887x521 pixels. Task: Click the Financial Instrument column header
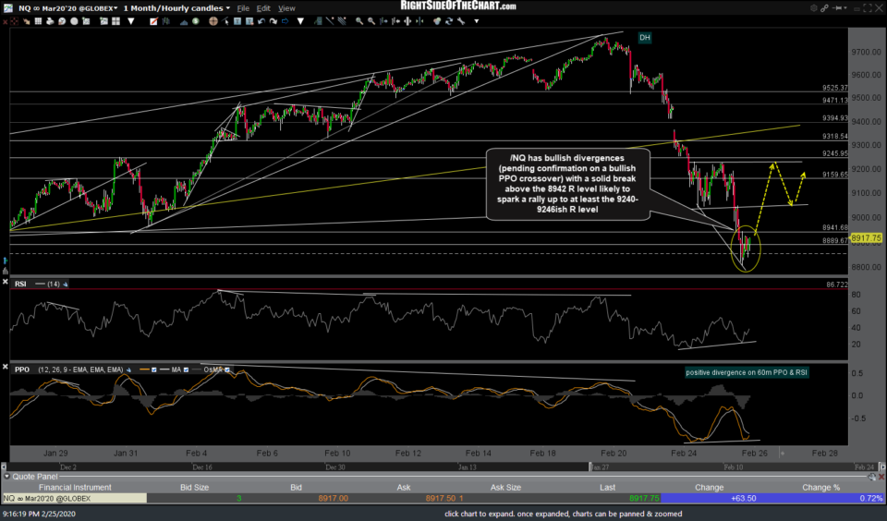coord(75,488)
